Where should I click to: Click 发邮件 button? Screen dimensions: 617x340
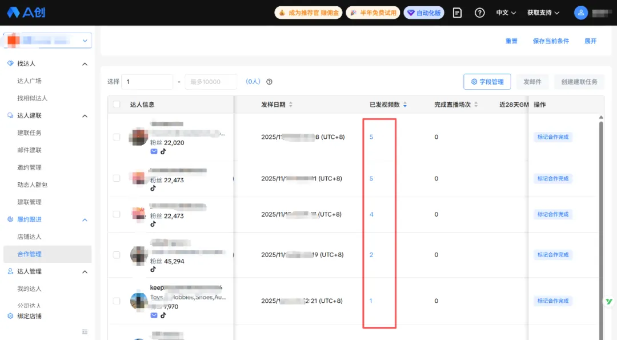(532, 82)
